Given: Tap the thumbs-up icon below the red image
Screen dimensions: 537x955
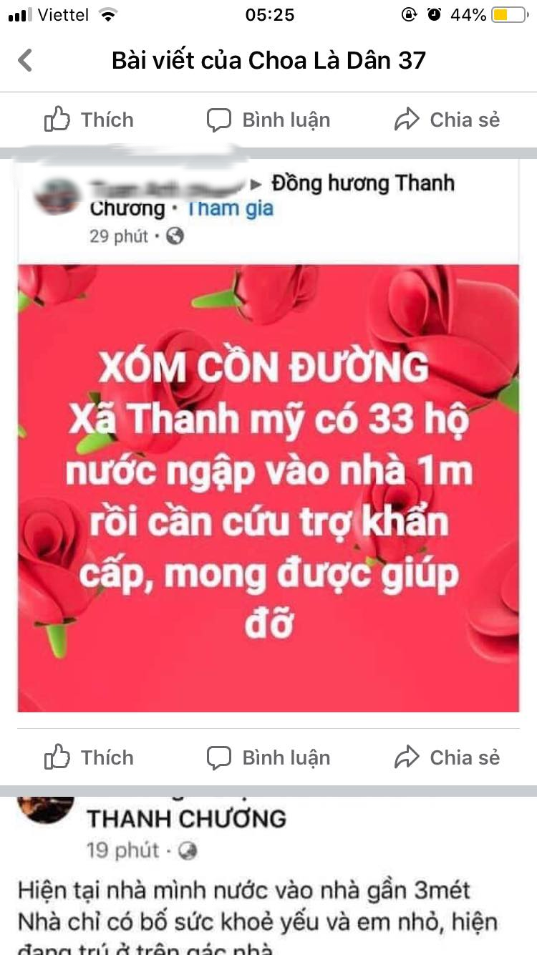Looking at the screenshot, I should tap(57, 757).
